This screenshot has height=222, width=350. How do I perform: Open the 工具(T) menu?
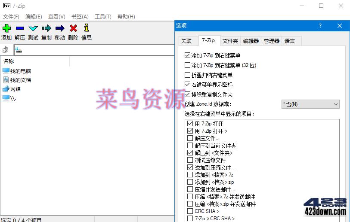[103, 17]
